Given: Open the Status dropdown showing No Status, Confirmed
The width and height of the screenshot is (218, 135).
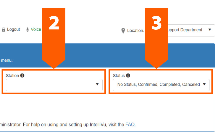Looking at the screenshot, I should coord(159,85).
